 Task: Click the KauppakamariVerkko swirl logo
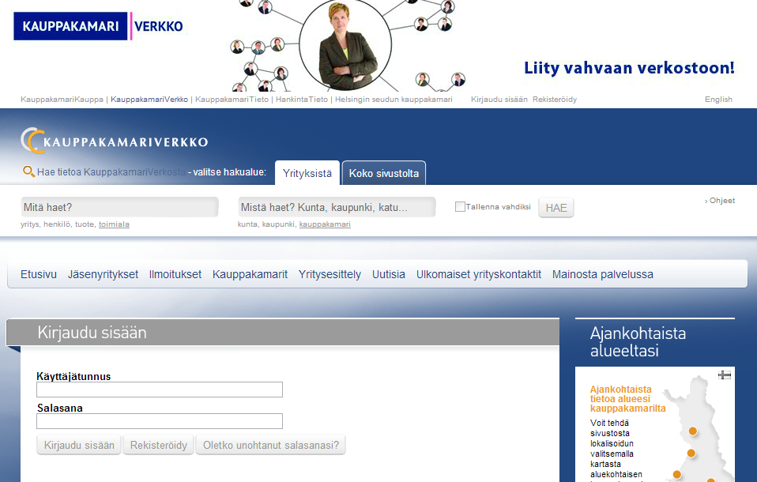click(115, 141)
